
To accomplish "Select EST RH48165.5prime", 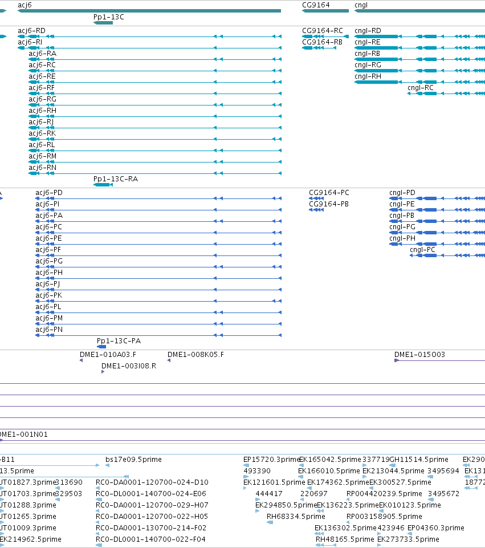I will coord(345,539).
